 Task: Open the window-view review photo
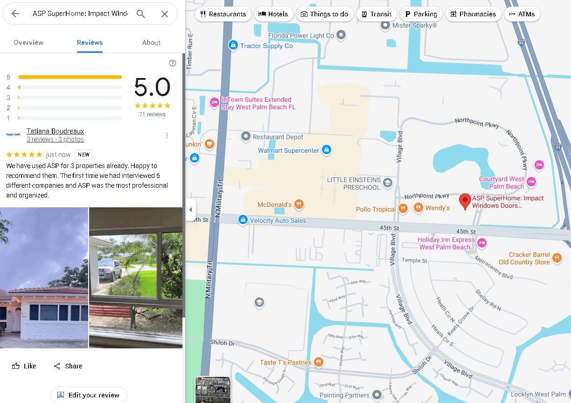136,278
